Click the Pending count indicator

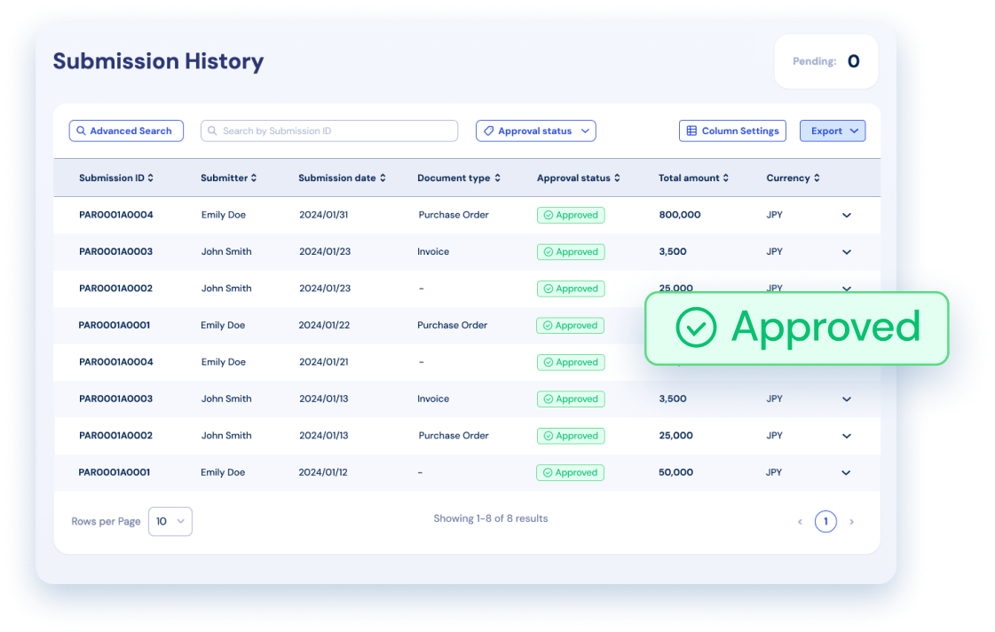tap(826, 61)
